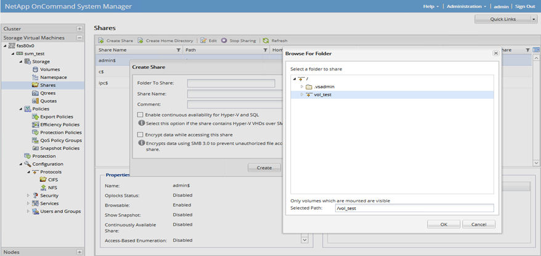Image resolution: width=541 pixels, height=256 pixels.
Task: Click the Sign Out link
Action: point(524,6)
